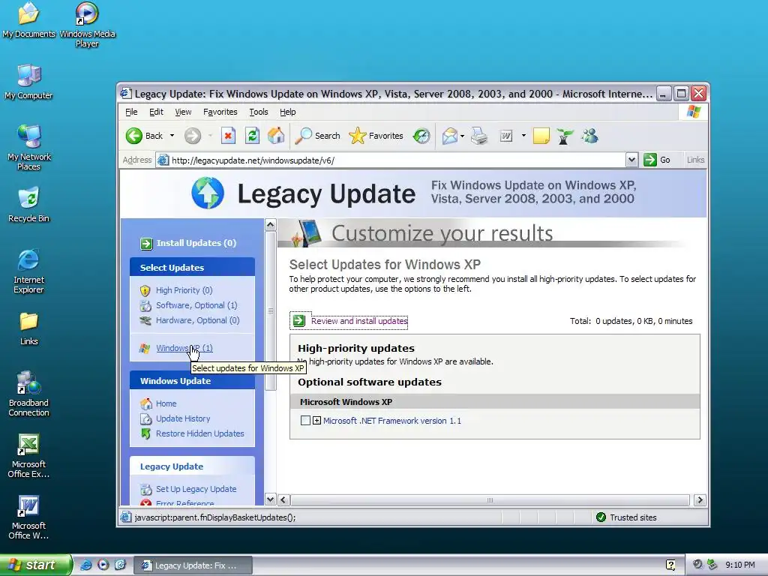This screenshot has height=576, width=768.
Task: Go back with the green Back arrow
Action: click(144, 136)
